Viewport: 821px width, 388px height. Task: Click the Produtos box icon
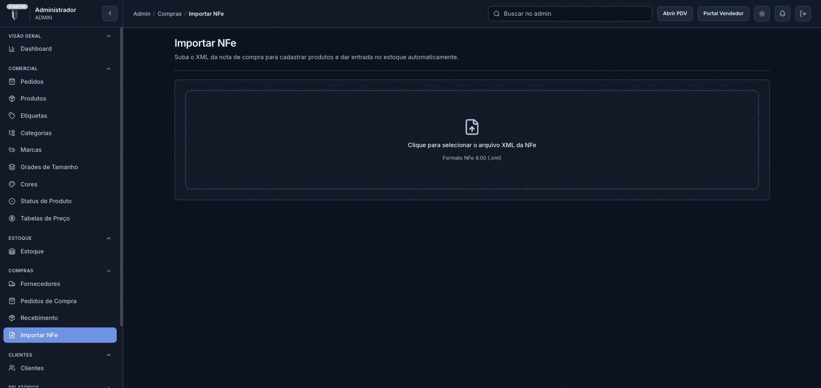pos(12,98)
